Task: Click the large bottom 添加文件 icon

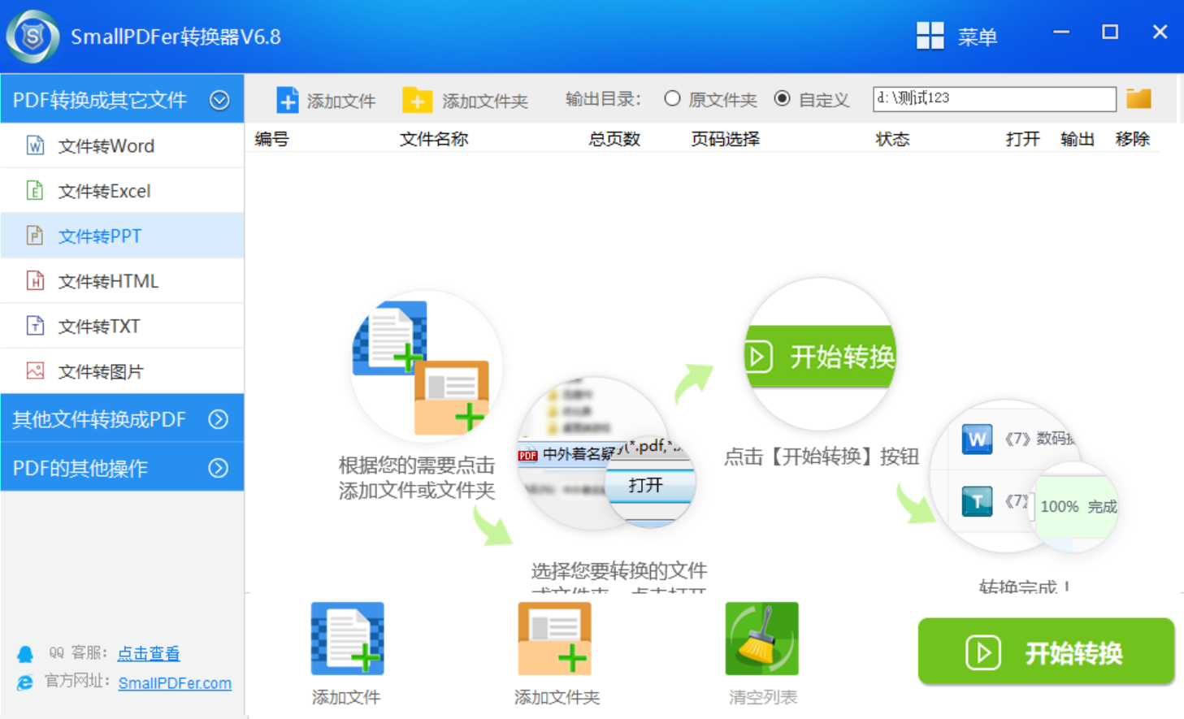Action: click(347, 639)
